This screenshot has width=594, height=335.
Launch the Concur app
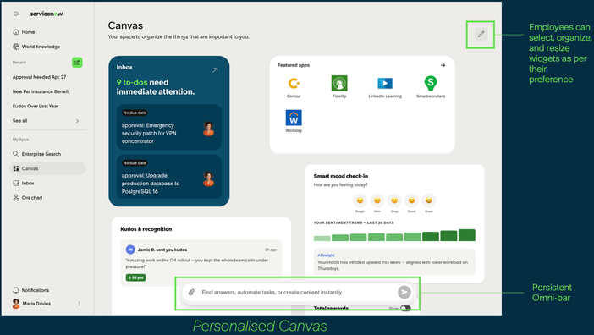[x=294, y=87]
